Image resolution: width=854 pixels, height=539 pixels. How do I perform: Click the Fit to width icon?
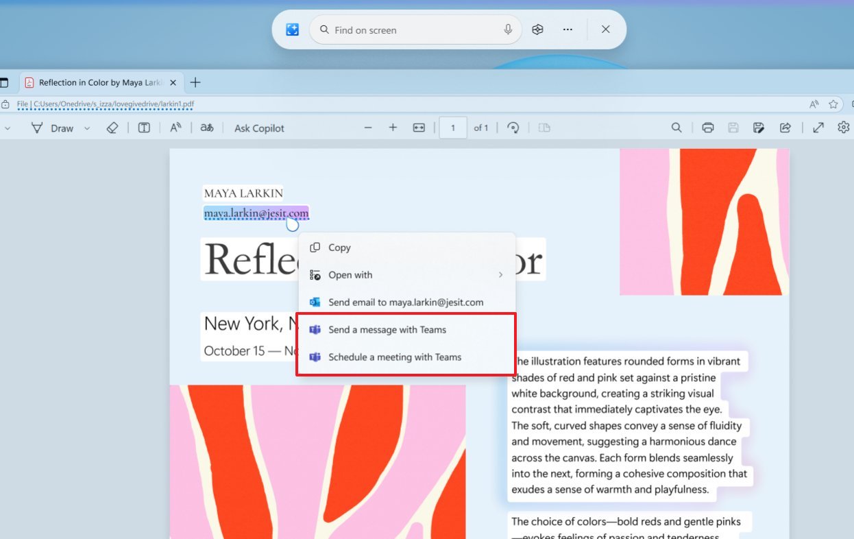click(x=419, y=128)
